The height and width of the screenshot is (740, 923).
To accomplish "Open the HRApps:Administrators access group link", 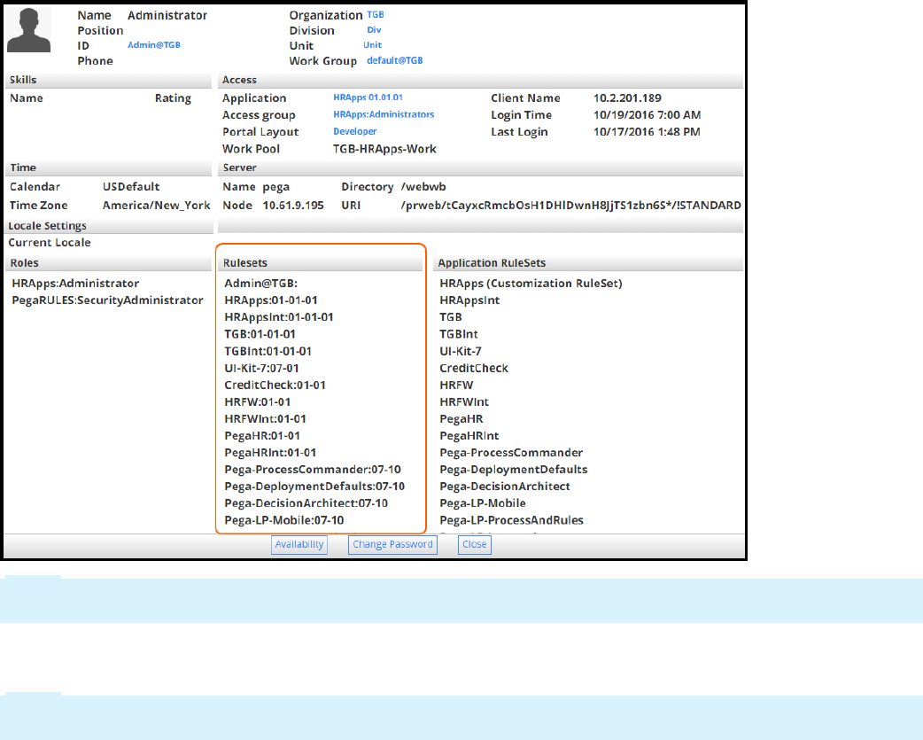I will [384, 115].
